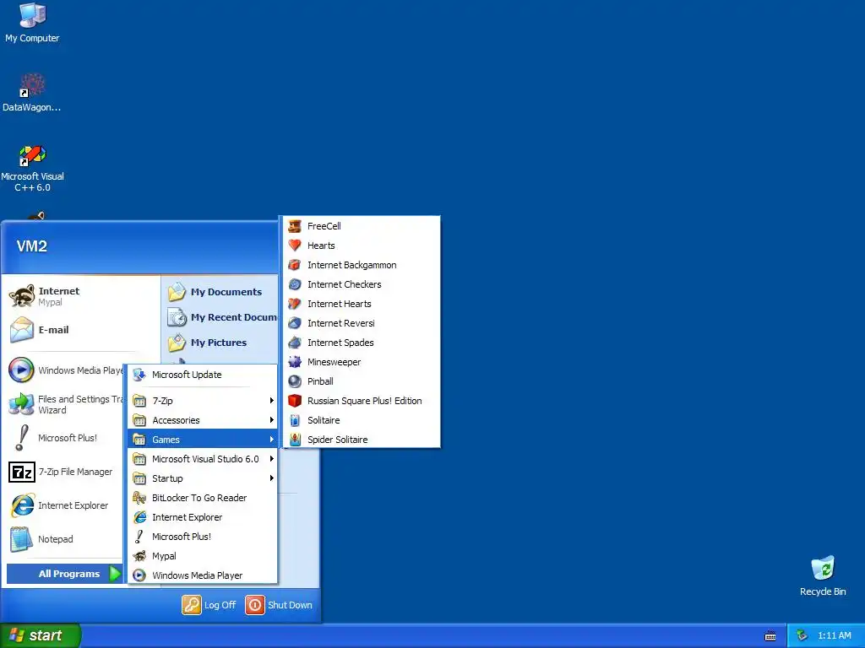
Task: Open the Minesweeper mine icon
Action: 295,362
